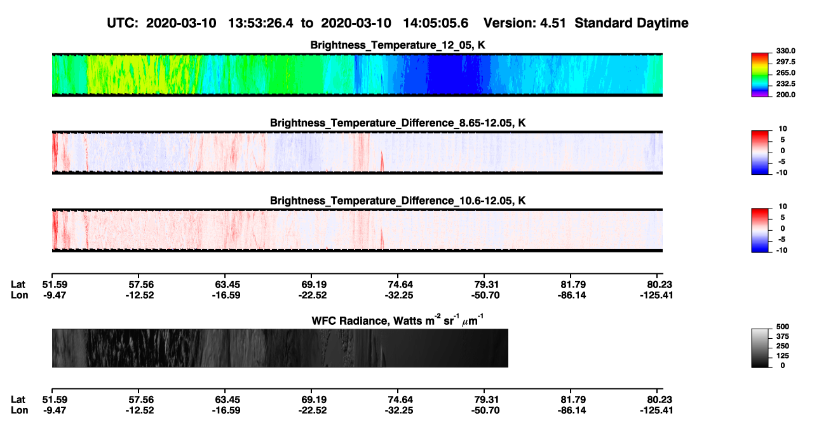The height and width of the screenshot is (424, 826).
Task: Click the red-blue colorbar beside the 10.6-12.05 panel
Action: 761,229
